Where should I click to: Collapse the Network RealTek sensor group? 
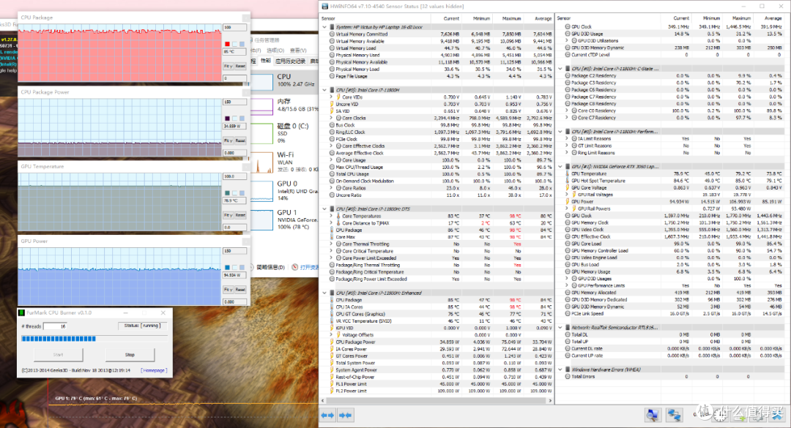click(560, 328)
